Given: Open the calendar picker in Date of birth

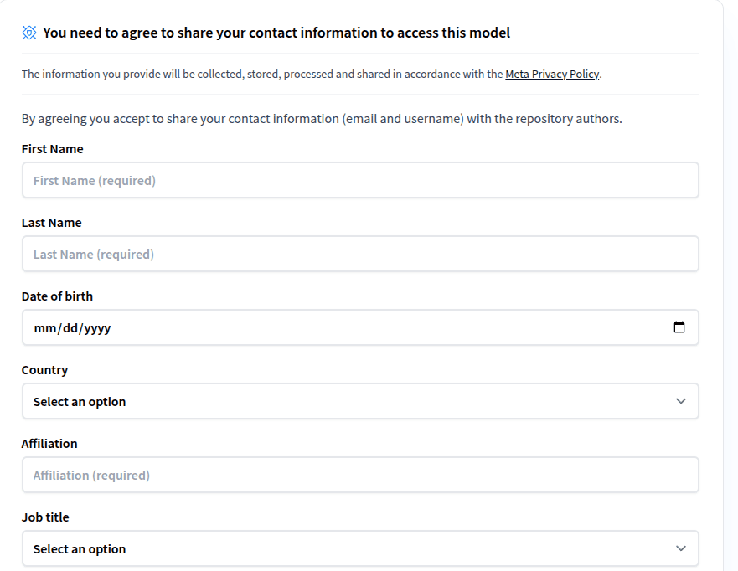Looking at the screenshot, I should 679,327.
